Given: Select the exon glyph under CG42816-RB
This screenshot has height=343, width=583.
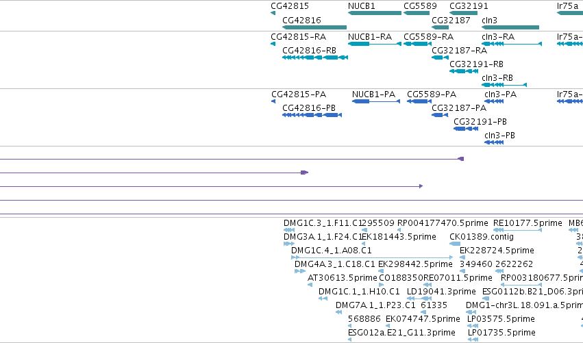Looking at the screenshot, I should tap(315, 58).
